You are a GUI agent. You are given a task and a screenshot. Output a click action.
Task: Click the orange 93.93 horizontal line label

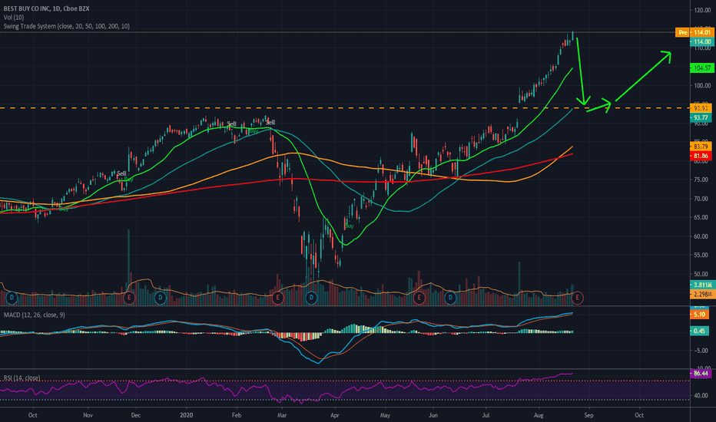click(701, 108)
